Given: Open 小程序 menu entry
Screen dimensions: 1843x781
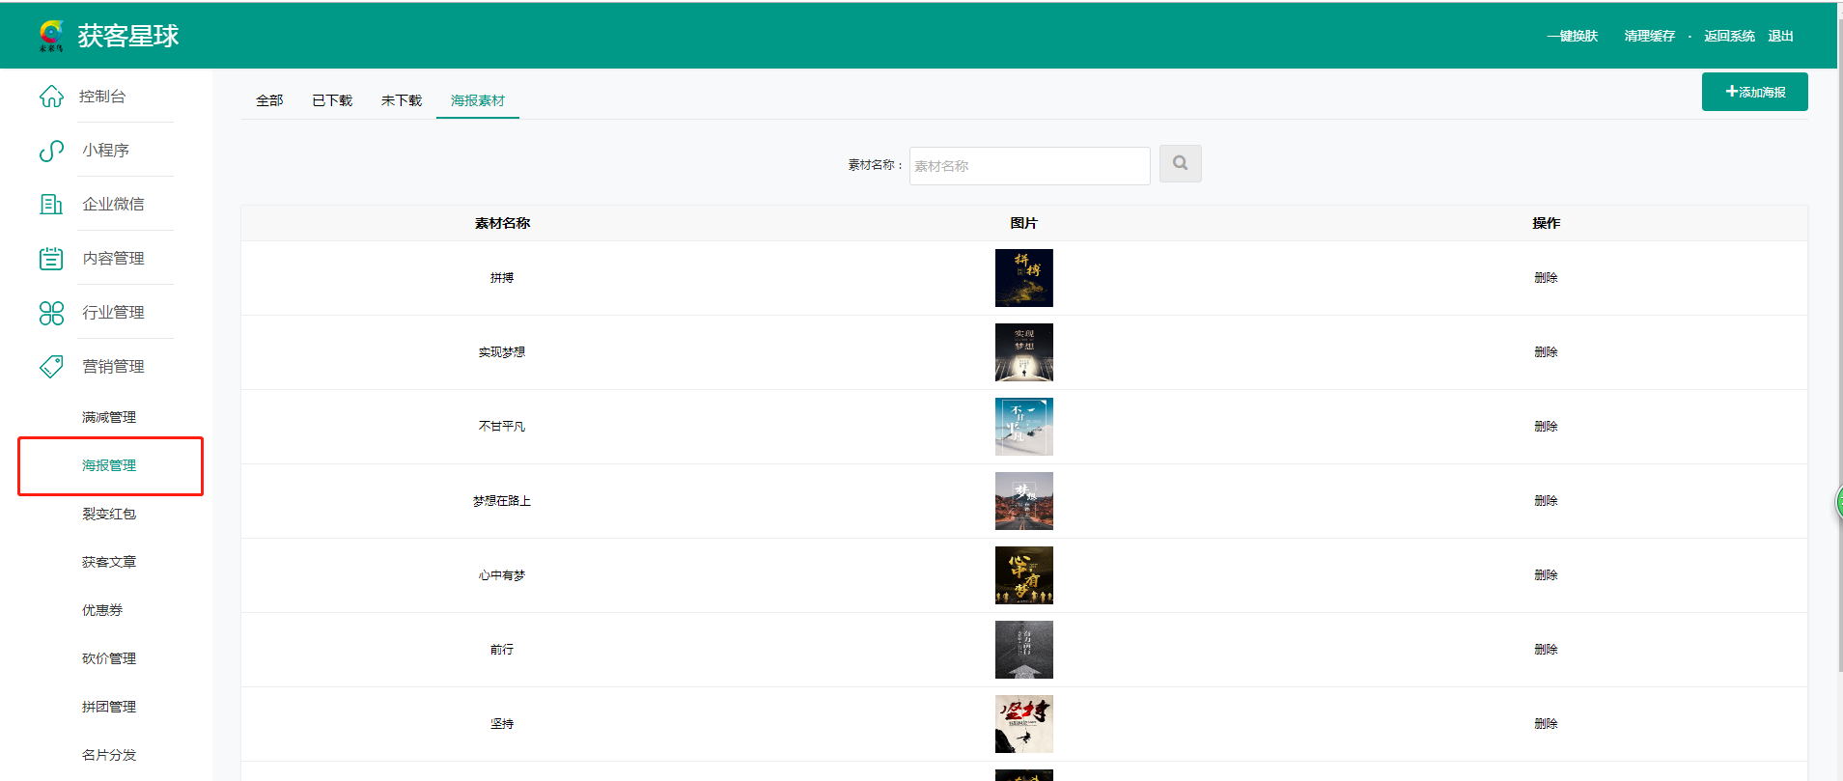Looking at the screenshot, I should point(106,151).
